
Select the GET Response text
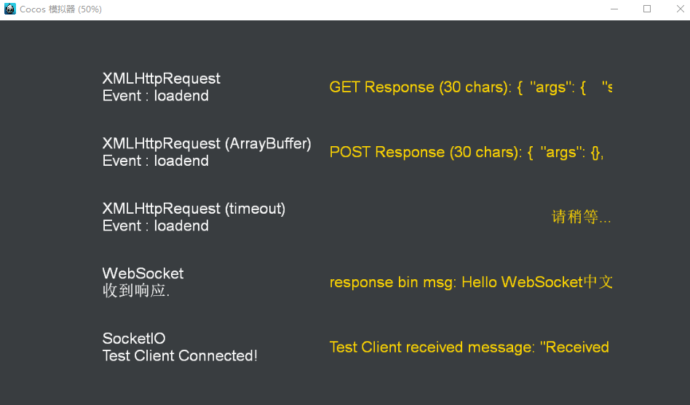click(470, 87)
